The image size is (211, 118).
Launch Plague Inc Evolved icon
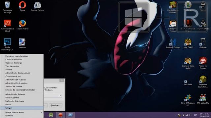(x=203, y=63)
